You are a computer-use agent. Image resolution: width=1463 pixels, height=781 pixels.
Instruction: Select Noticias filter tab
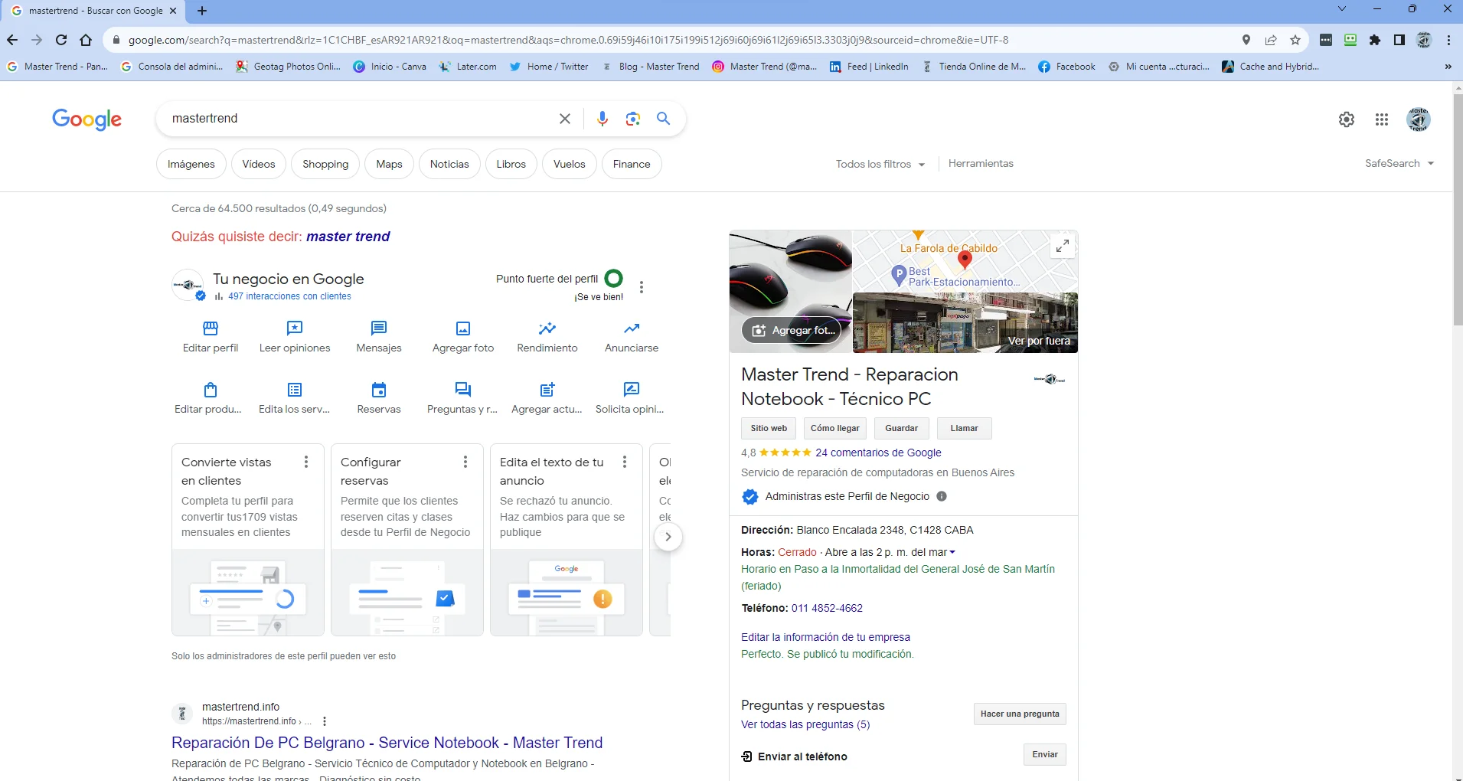click(x=449, y=164)
